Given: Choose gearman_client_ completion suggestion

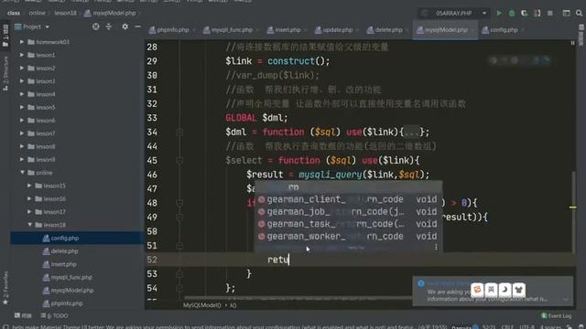Looking at the screenshot, I should click(x=348, y=199).
